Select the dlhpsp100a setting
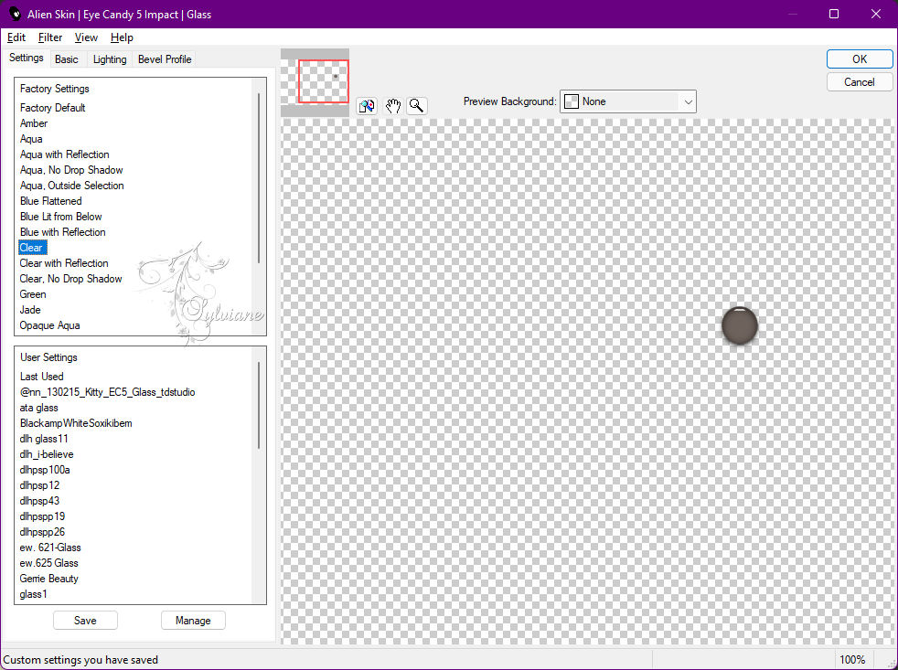This screenshot has width=898, height=670. 45,470
